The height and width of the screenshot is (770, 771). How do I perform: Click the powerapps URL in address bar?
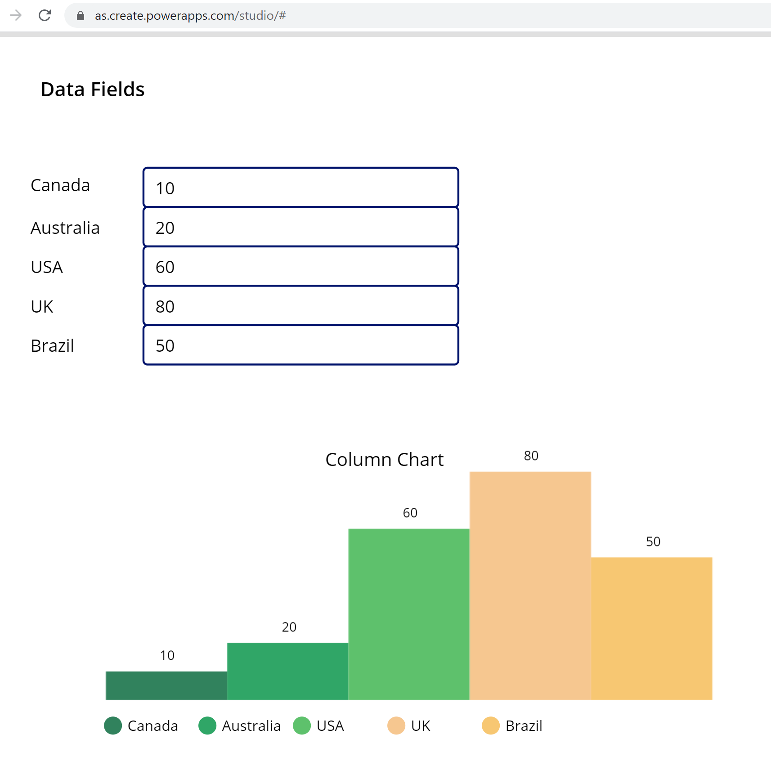point(190,16)
